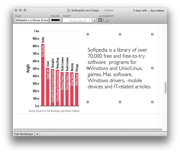Click the Taipei 101 bar
This screenshot has height=154, width=180.
point(48,87)
